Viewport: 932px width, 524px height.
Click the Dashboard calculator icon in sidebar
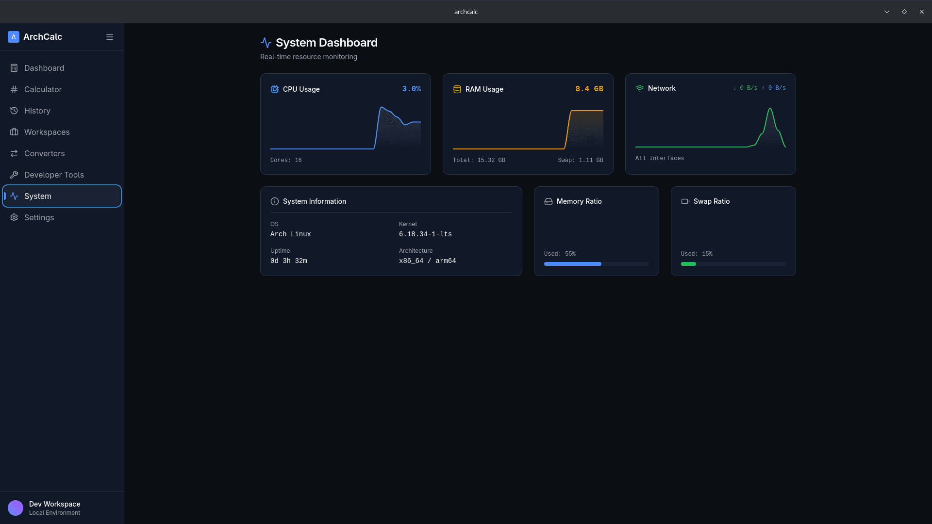[x=14, y=68]
